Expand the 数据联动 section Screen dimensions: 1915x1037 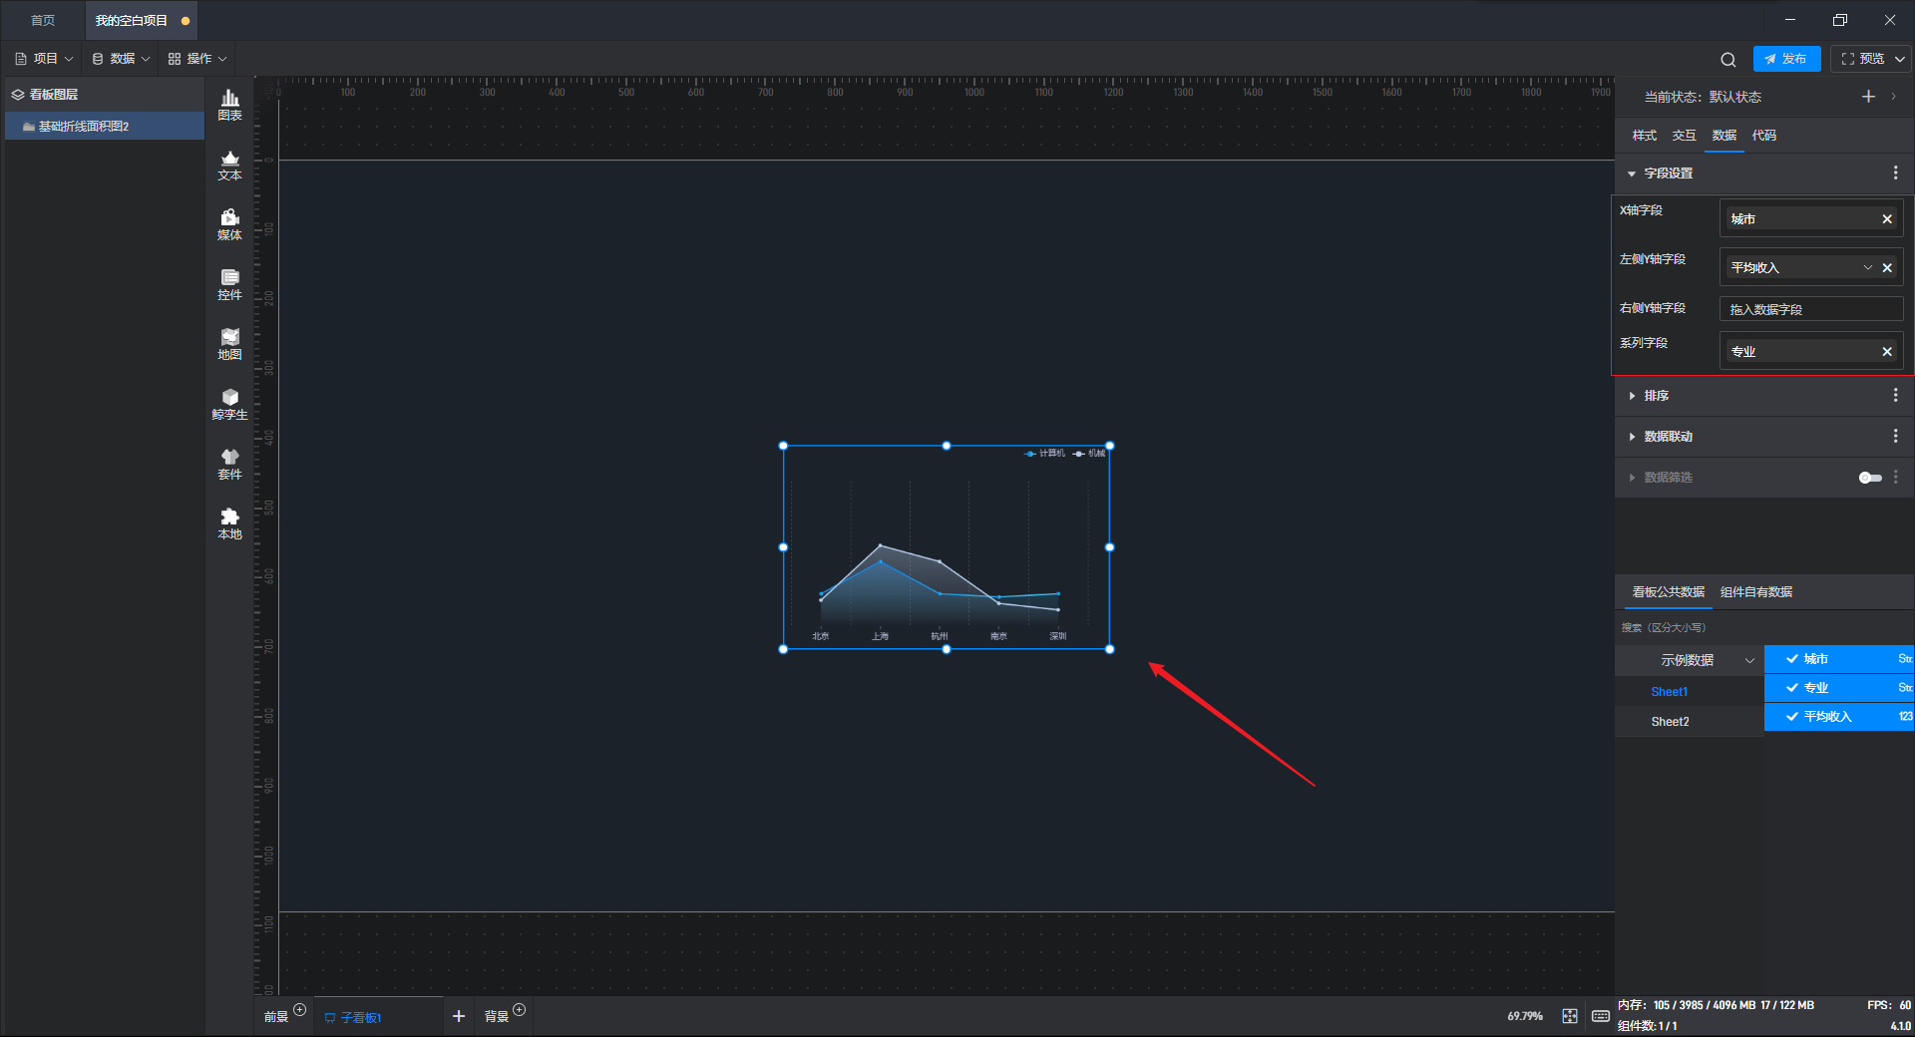[1632, 437]
